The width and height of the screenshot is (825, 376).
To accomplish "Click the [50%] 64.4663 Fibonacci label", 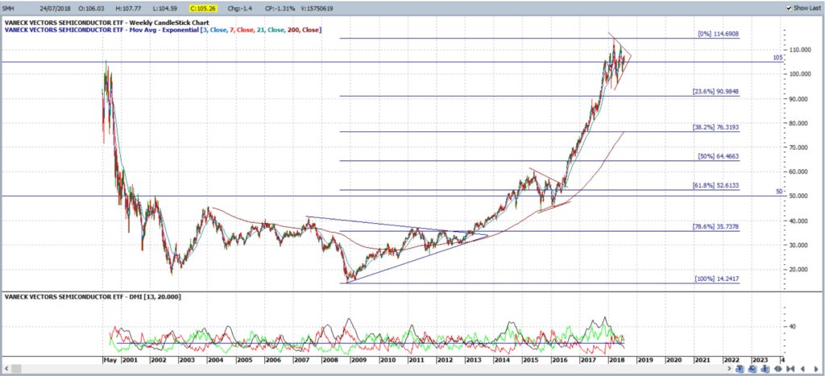I will pyautogui.click(x=718, y=156).
